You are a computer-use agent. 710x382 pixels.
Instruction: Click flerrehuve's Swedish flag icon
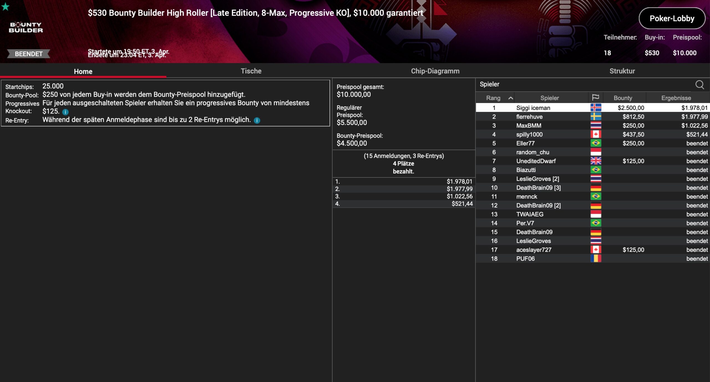point(595,117)
